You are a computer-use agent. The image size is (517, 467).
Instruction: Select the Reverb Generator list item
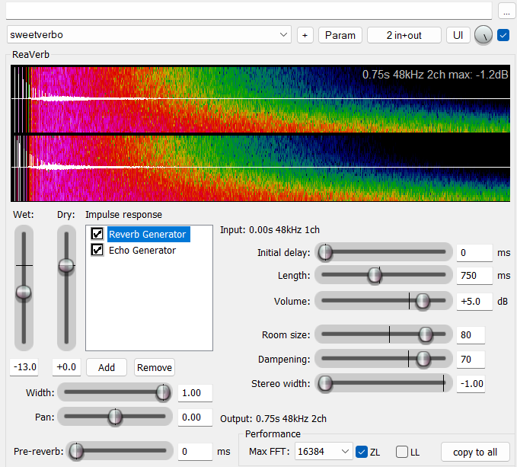point(148,234)
